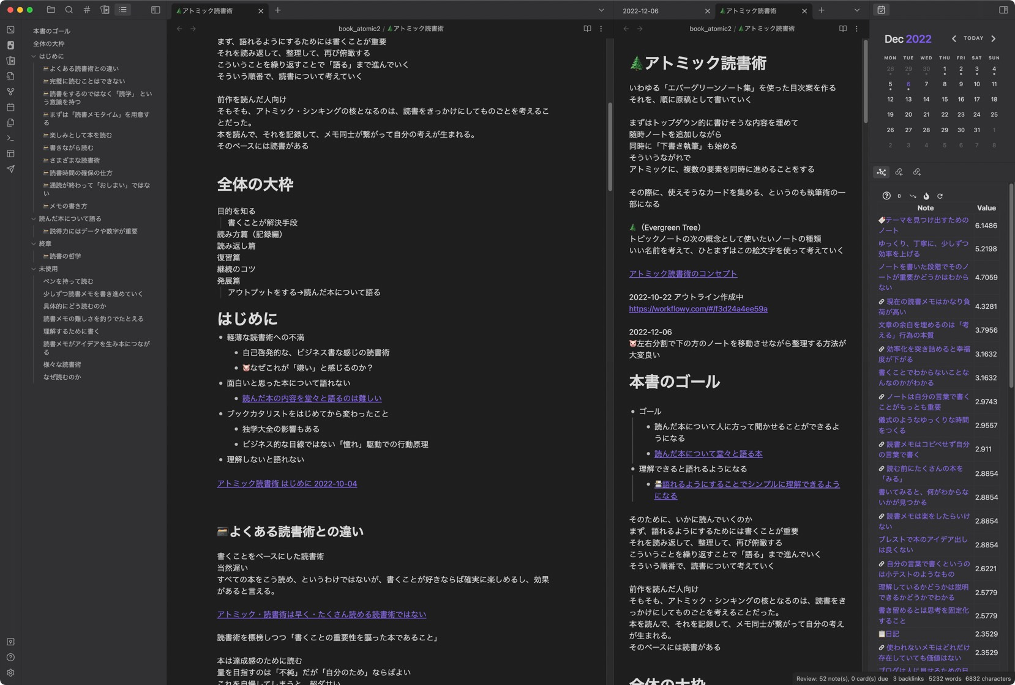Viewport: 1015px width, 685px height.
Task: Click the trend arrow icon in analysis panel
Action: coord(912,196)
